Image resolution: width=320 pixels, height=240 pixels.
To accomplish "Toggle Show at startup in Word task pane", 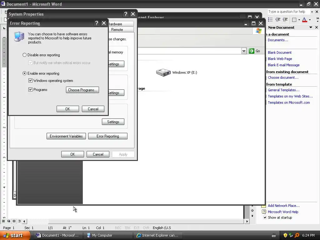I will tap(265, 217).
